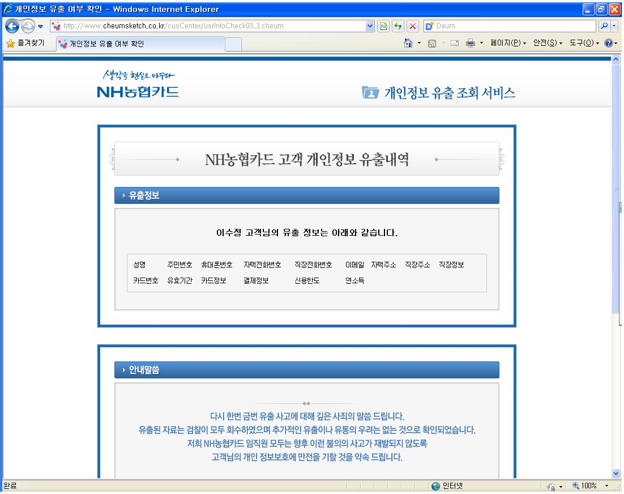Click the Forward arrow button

[28, 26]
